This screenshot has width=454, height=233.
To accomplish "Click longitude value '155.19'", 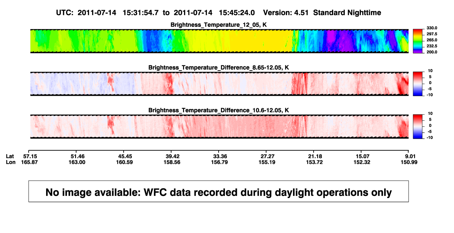I will coord(267,162).
